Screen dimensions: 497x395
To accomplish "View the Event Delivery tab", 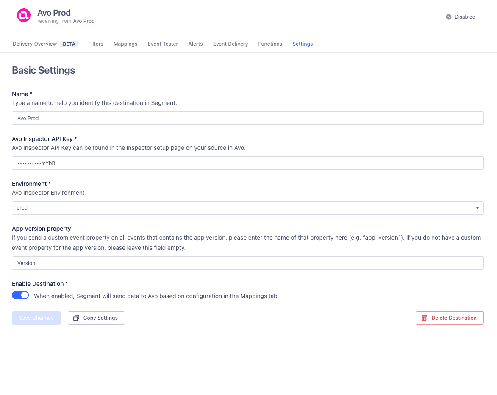I will pos(230,44).
